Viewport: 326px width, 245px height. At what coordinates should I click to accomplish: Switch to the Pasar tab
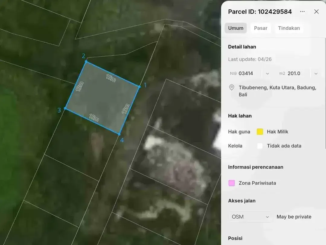260,28
